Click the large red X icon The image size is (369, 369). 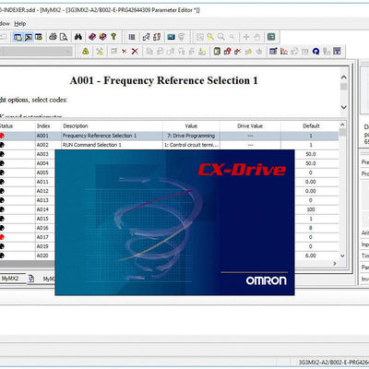point(135,52)
